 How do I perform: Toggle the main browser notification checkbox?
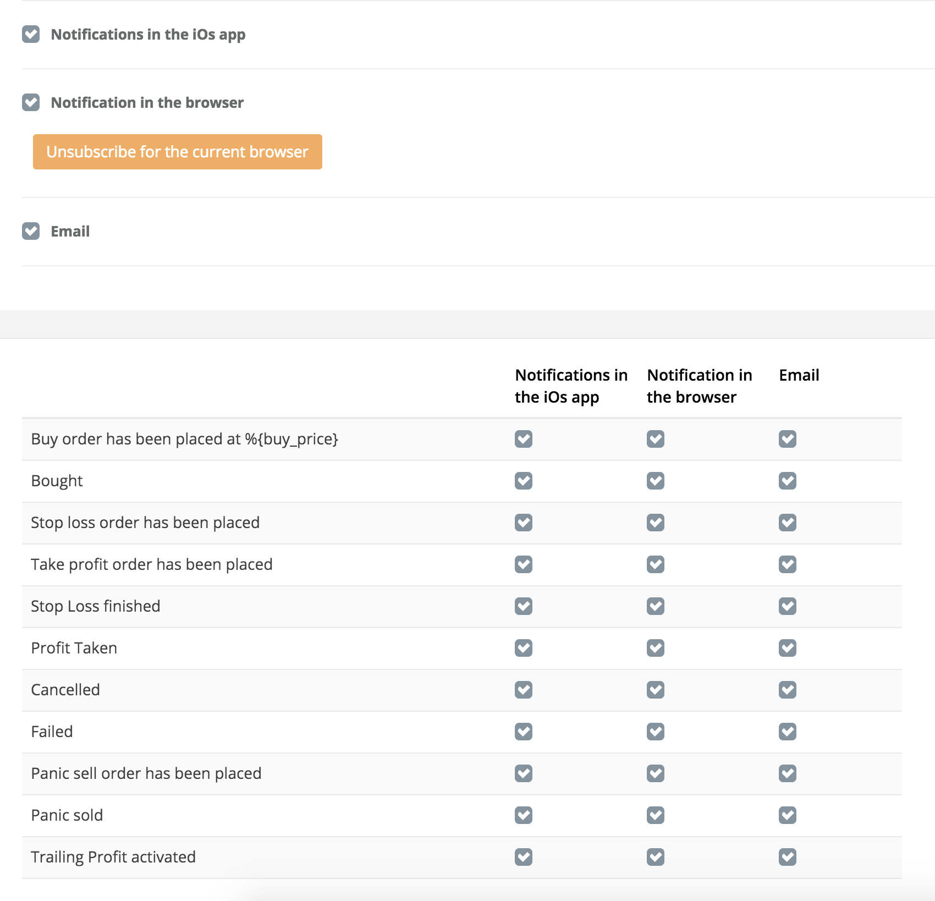point(31,102)
